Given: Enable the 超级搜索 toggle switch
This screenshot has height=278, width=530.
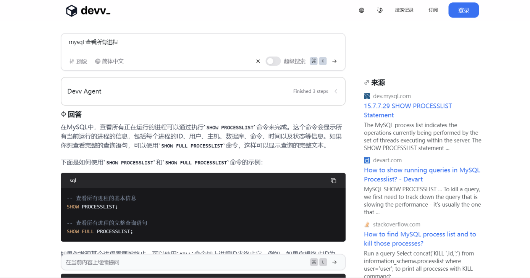Looking at the screenshot, I should pos(273,61).
